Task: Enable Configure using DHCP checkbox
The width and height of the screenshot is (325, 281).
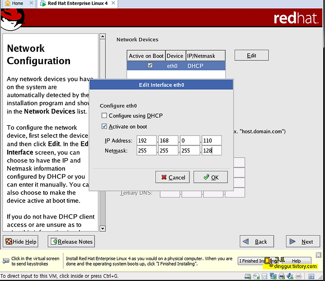Action: pos(104,116)
